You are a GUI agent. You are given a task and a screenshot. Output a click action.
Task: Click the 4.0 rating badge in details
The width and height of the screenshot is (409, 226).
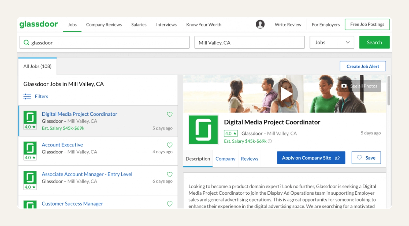click(231, 133)
